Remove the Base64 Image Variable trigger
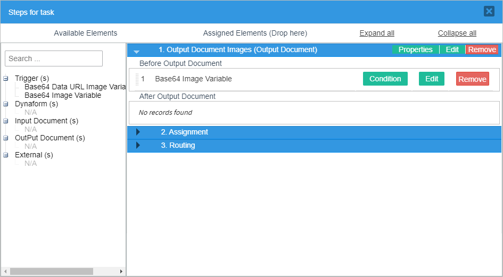This screenshot has height=277, width=503. pos(472,79)
